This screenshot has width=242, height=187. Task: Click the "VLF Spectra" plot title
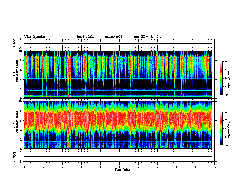35,37
